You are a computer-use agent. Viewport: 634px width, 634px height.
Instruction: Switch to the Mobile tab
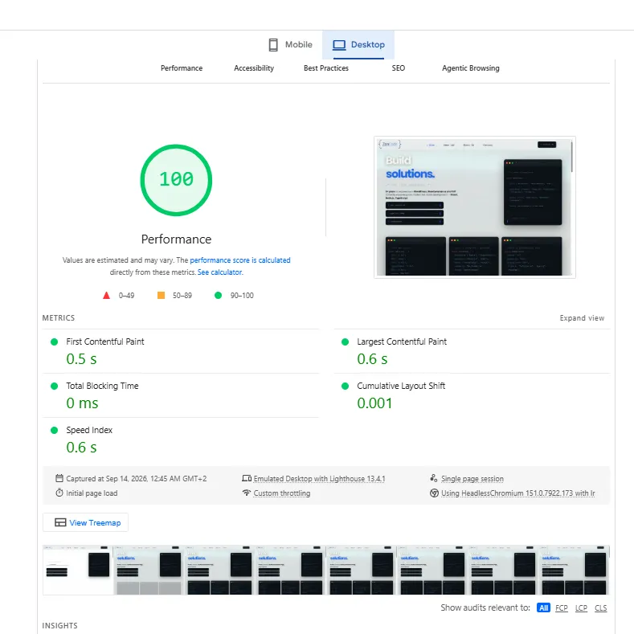click(x=290, y=44)
